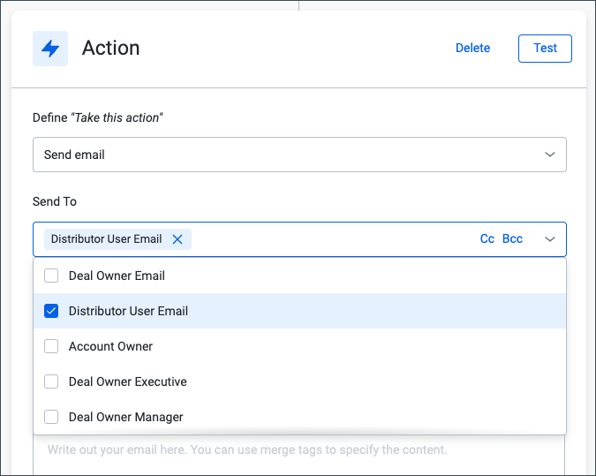Click the lightning bolt Action icon
The image size is (596, 476).
[x=50, y=49]
